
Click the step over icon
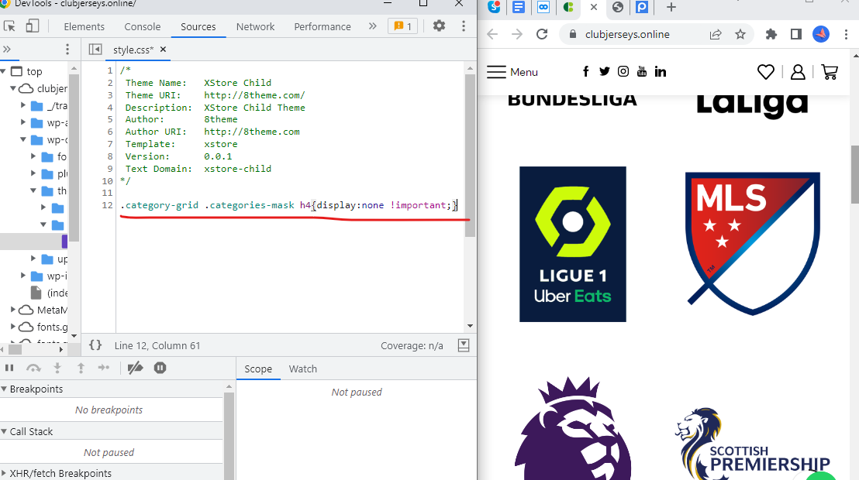33,368
